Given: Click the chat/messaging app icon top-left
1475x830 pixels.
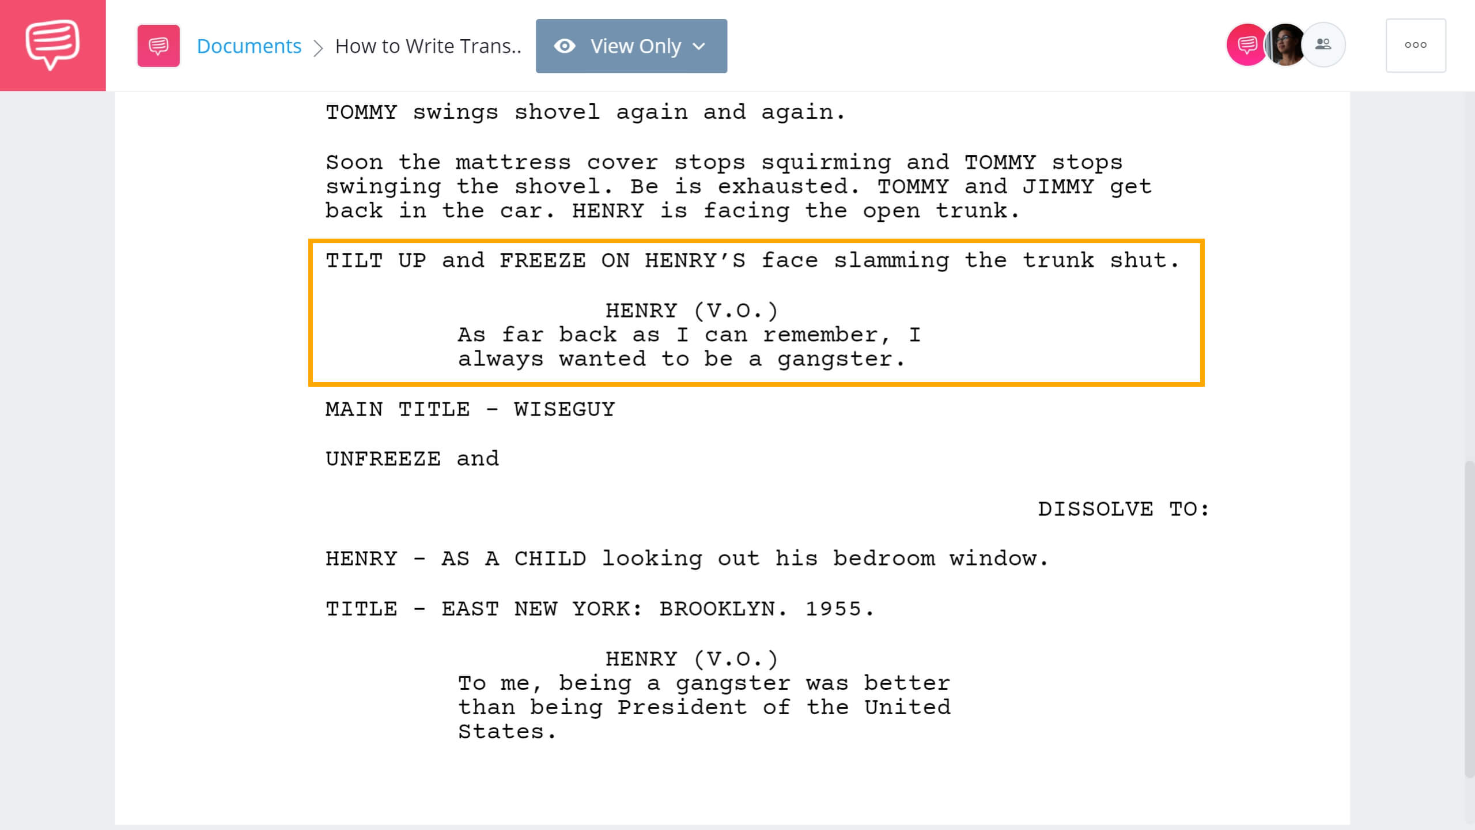Looking at the screenshot, I should [52, 44].
